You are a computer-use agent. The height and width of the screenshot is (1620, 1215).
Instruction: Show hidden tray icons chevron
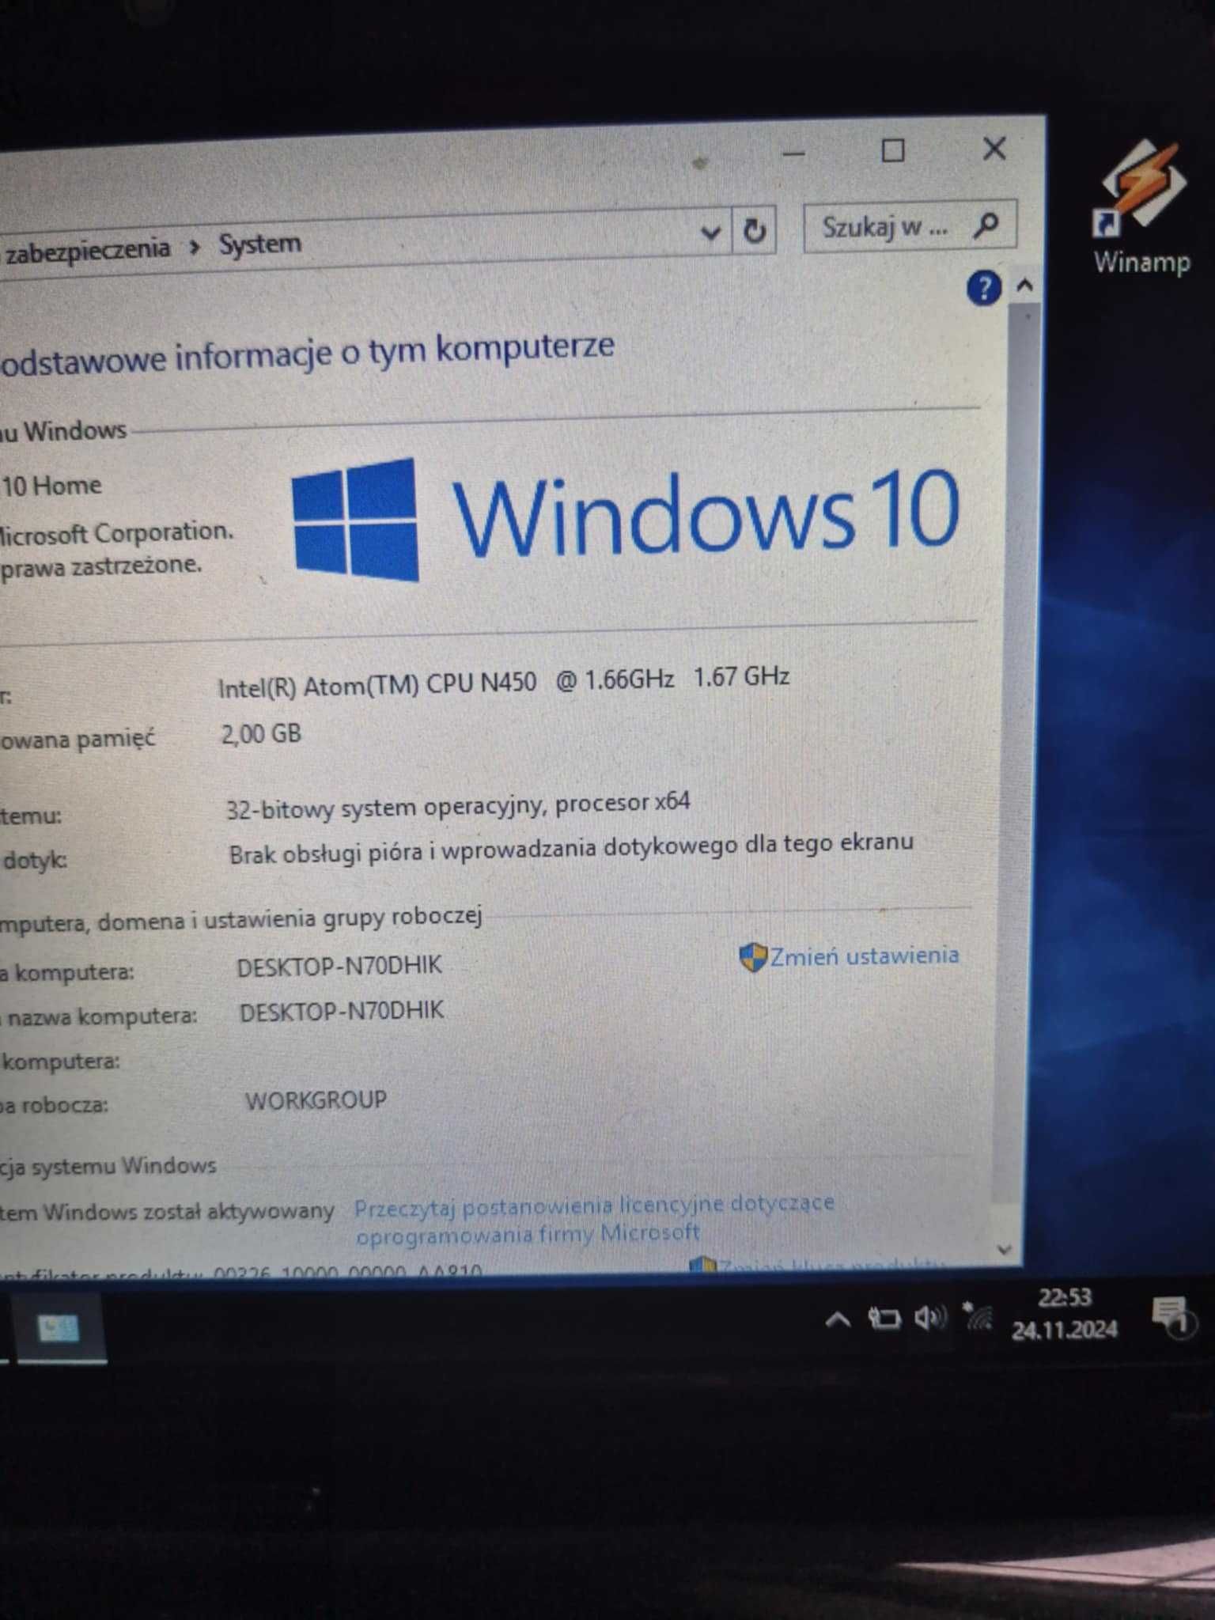click(838, 1319)
